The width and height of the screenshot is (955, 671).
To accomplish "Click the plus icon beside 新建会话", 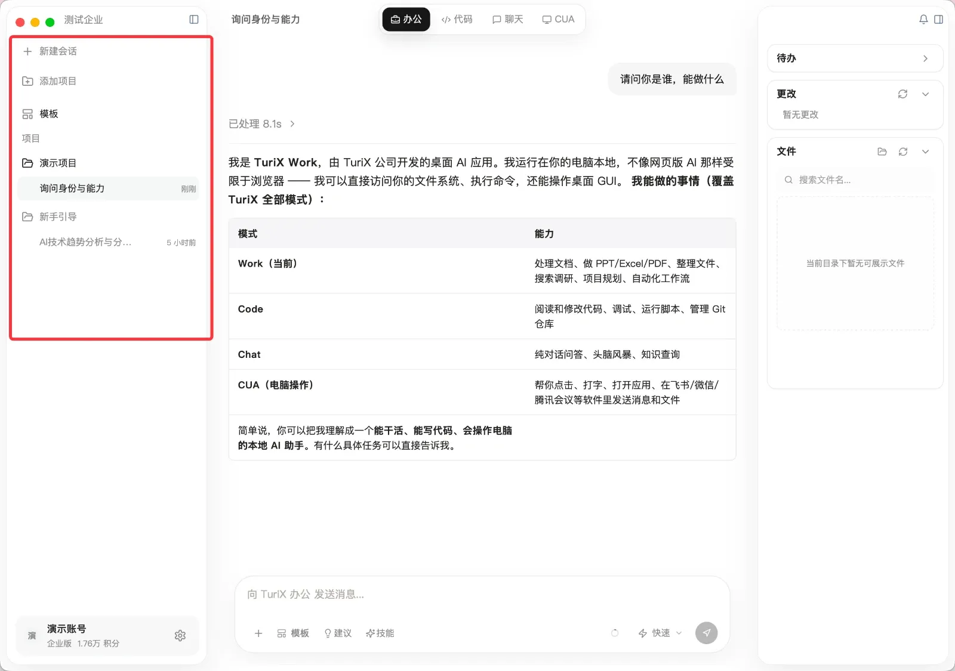I will [x=27, y=51].
